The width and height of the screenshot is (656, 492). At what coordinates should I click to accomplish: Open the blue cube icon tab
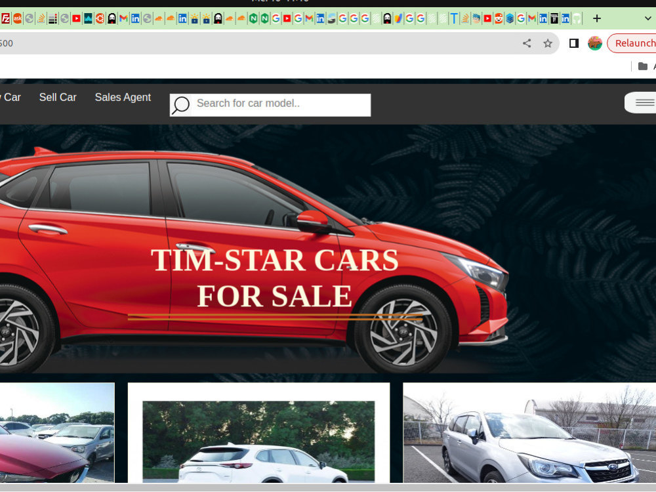click(x=510, y=18)
